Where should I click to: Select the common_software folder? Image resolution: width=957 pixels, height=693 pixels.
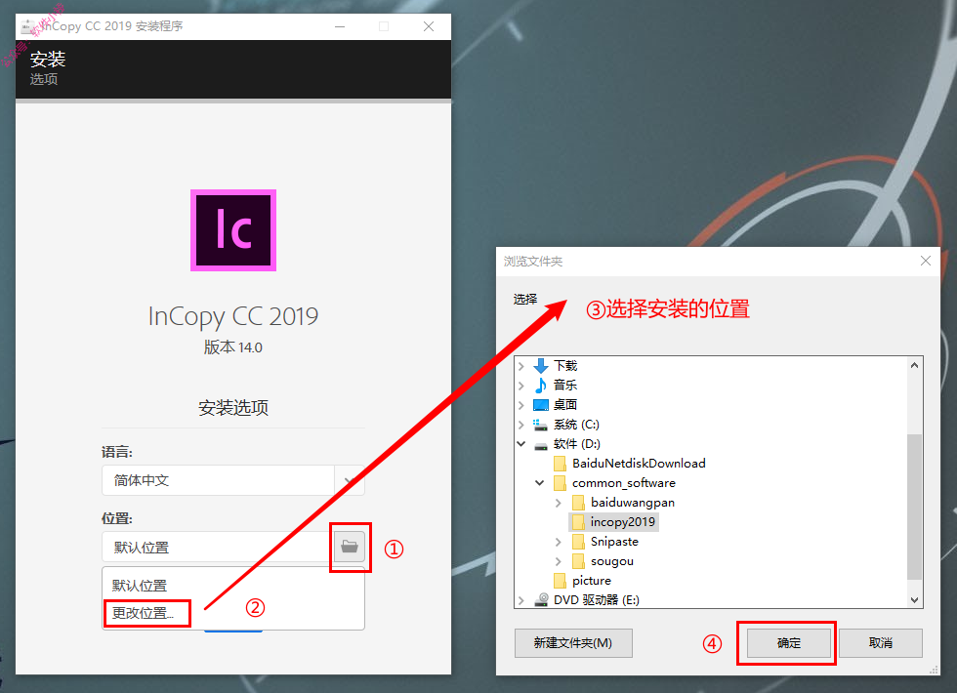click(x=624, y=483)
